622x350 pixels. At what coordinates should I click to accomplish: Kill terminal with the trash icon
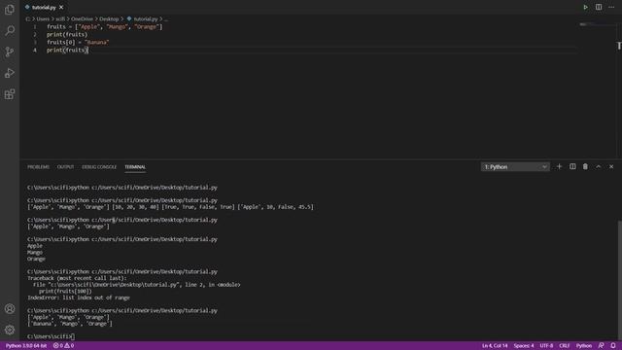(x=585, y=166)
